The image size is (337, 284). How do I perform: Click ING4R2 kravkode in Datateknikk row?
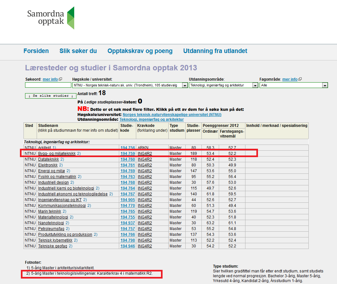[145, 159]
